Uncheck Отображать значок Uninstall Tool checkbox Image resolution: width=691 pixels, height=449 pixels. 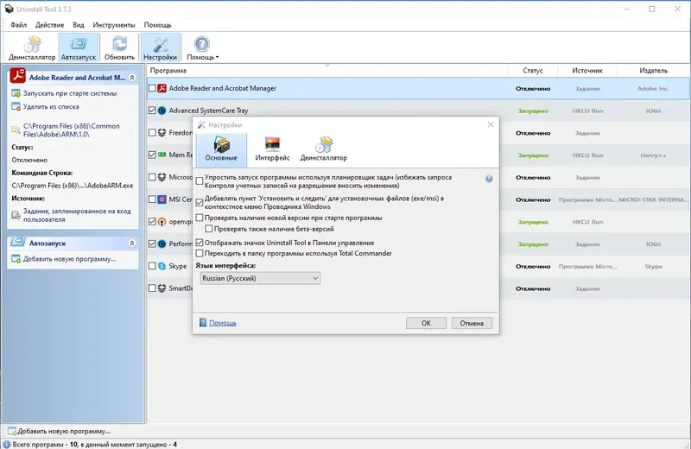(200, 243)
